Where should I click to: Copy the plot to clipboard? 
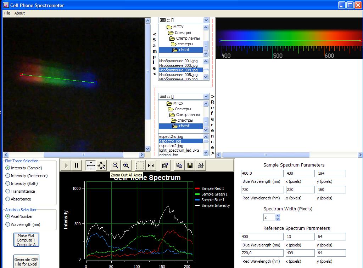pos(179,165)
